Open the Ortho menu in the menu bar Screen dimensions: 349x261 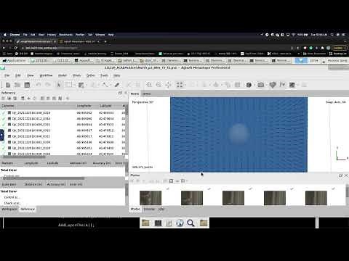pyautogui.click(x=91, y=75)
